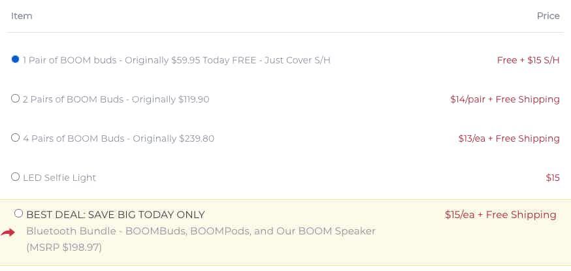571x271 pixels.
Task: Click the 1 Pair of BOOM buds label
Action: [x=176, y=60]
